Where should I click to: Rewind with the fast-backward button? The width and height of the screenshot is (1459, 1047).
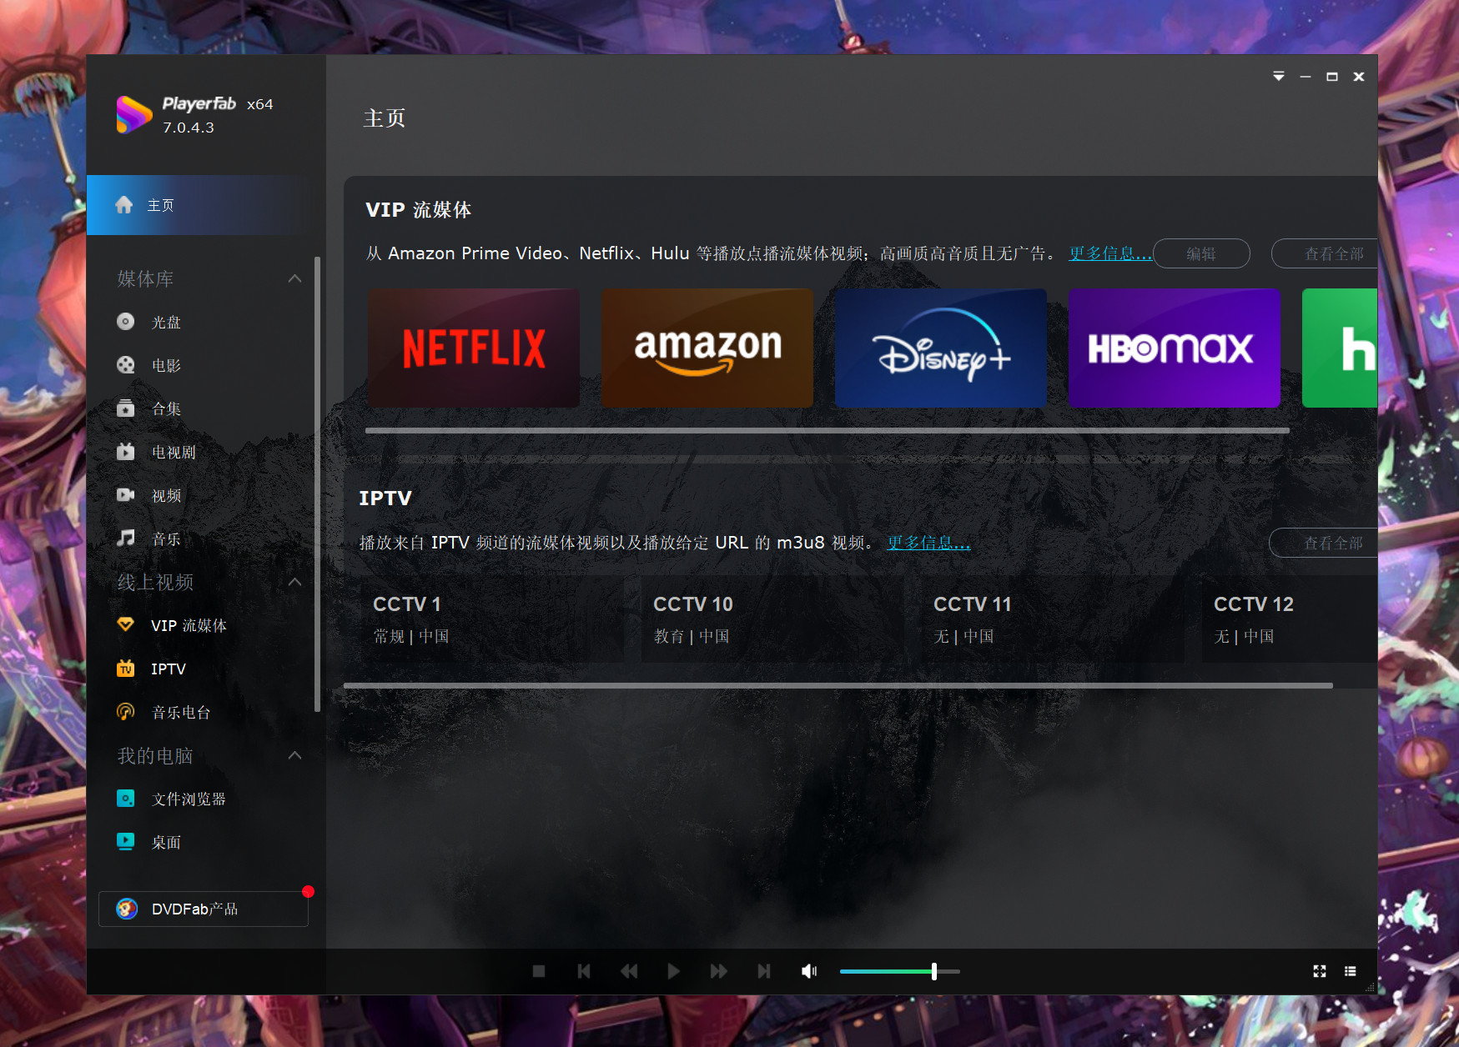tap(629, 971)
